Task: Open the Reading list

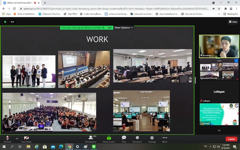Action: click(230, 14)
